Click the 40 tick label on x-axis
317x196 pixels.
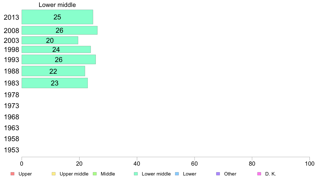pyautogui.click(x=137, y=164)
